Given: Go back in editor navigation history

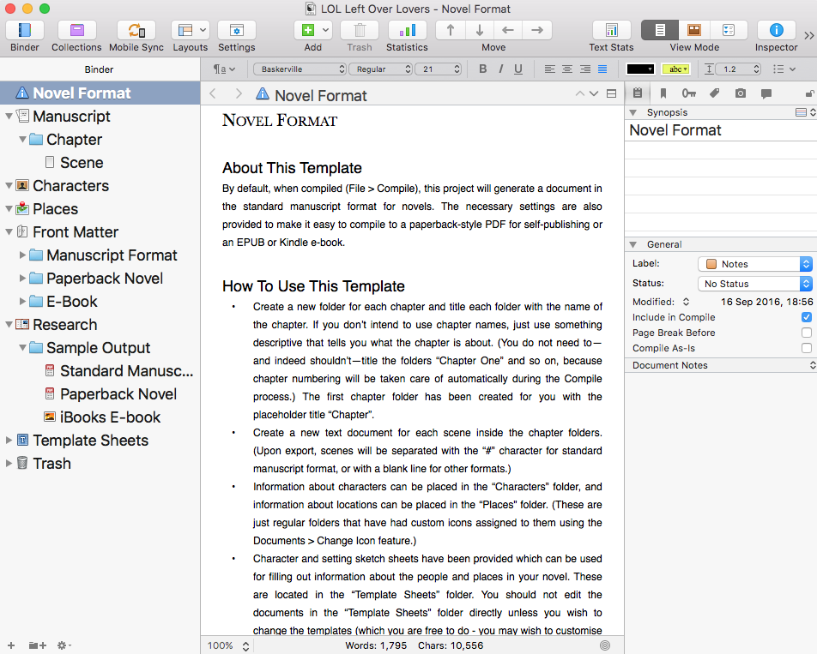Looking at the screenshot, I should [x=213, y=93].
